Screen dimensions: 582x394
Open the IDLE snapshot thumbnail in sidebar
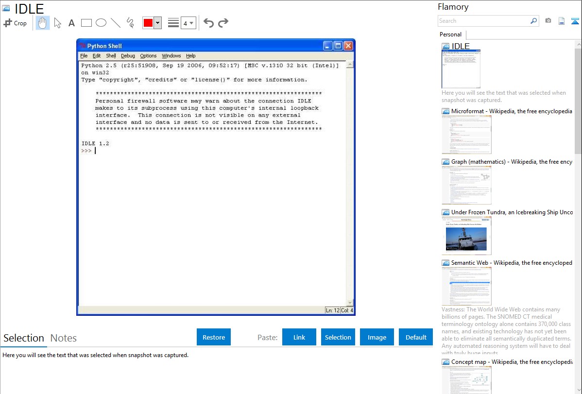coord(461,69)
